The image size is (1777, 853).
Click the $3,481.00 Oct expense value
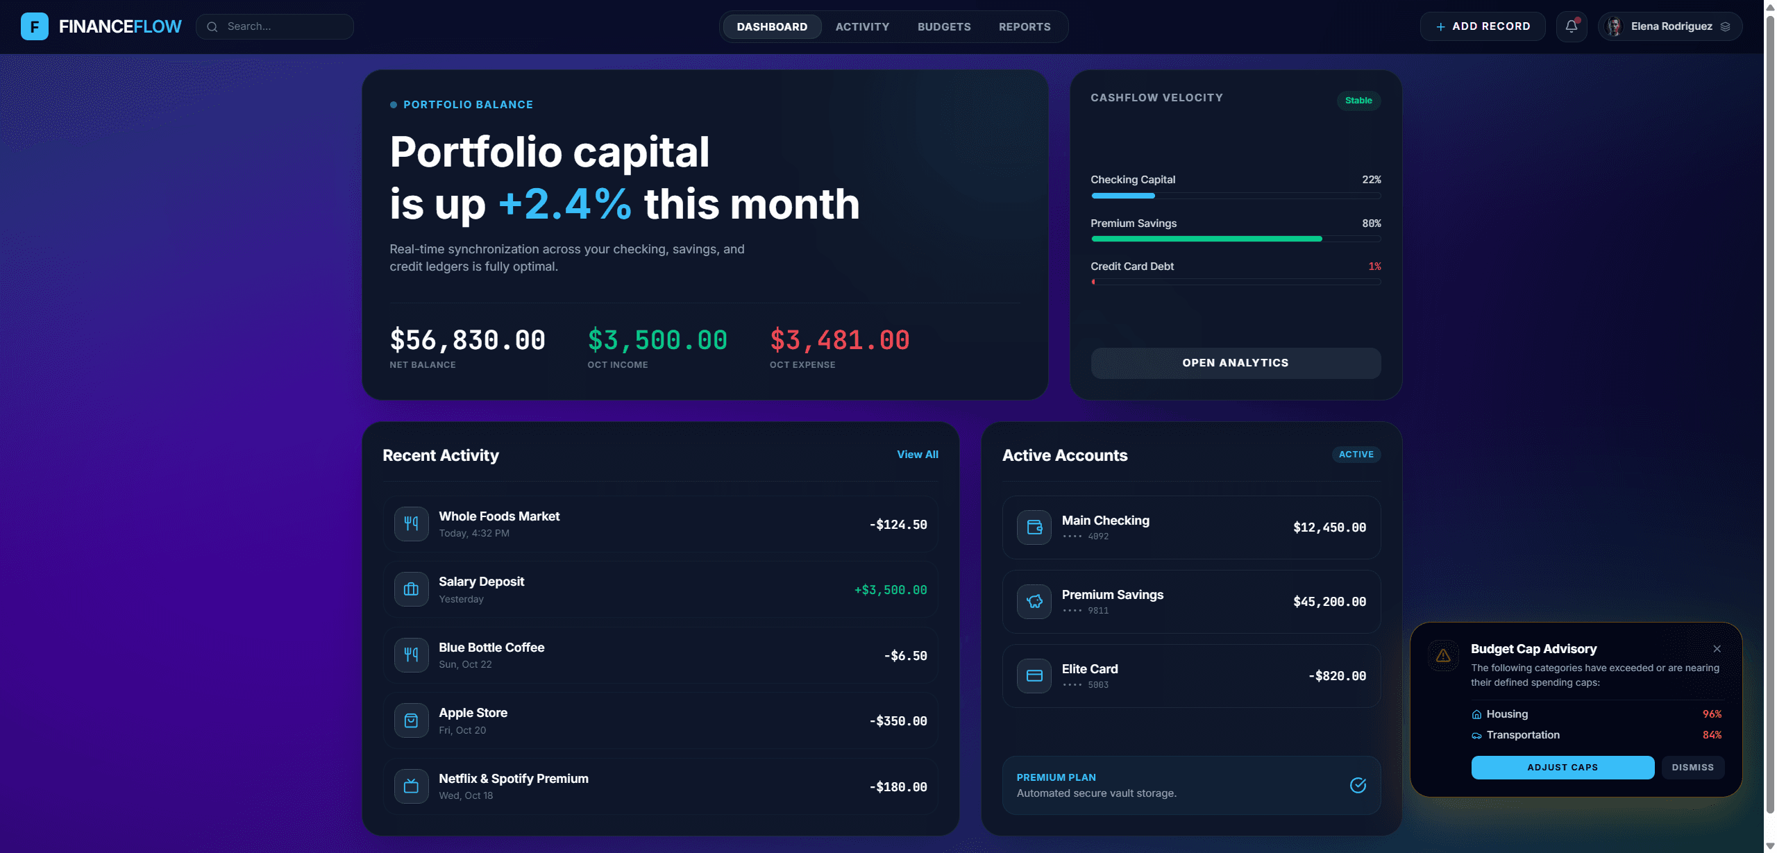click(839, 340)
